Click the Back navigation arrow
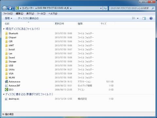 [x=5, y=8]
